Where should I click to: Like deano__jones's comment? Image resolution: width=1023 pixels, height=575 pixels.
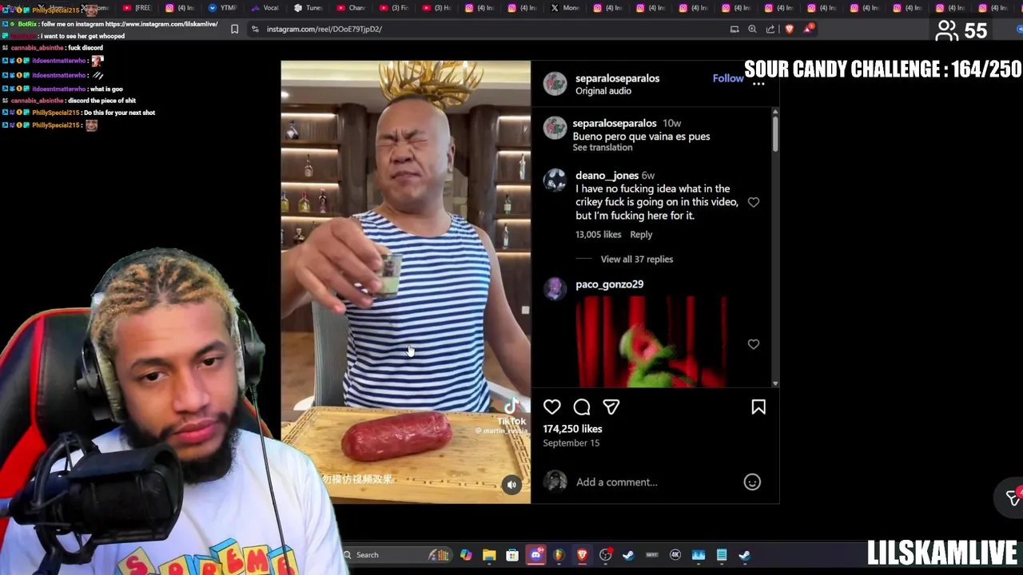pos(754,202)
